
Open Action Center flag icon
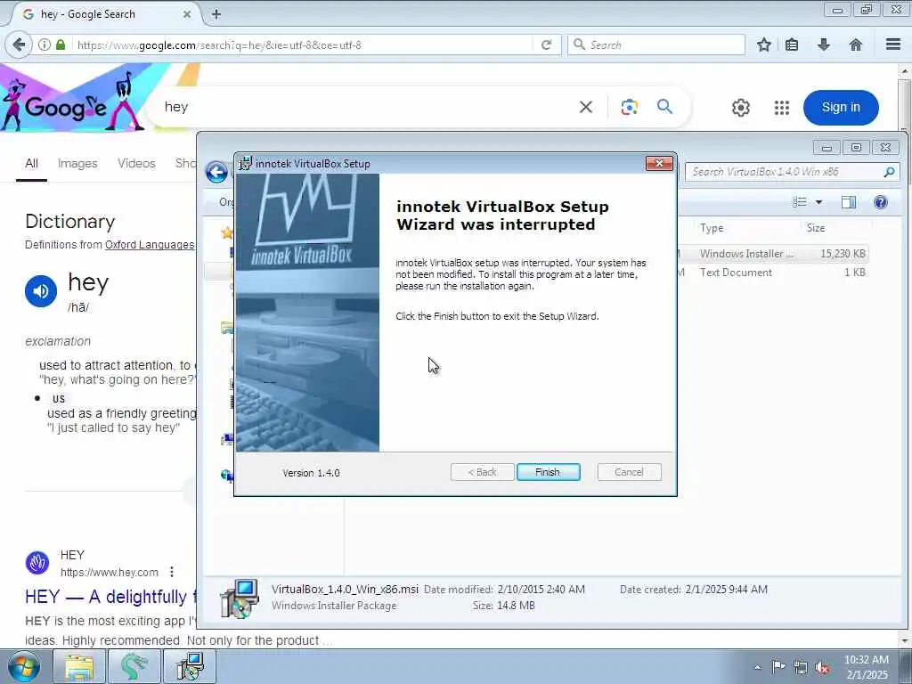pyautogui.click(x=778, y=666)
